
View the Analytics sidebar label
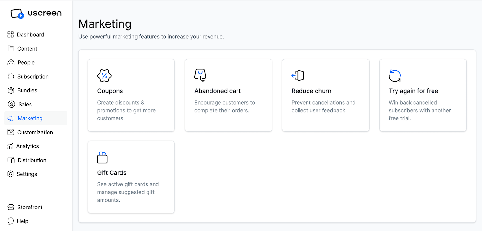point(28,146)
